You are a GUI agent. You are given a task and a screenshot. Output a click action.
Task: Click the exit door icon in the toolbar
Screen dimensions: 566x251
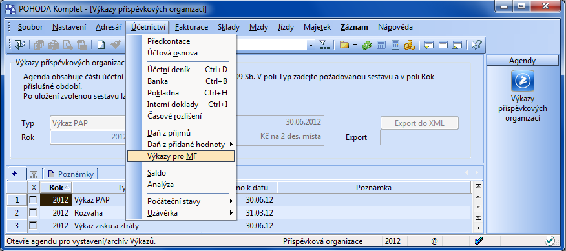click(x=19, y=45)
